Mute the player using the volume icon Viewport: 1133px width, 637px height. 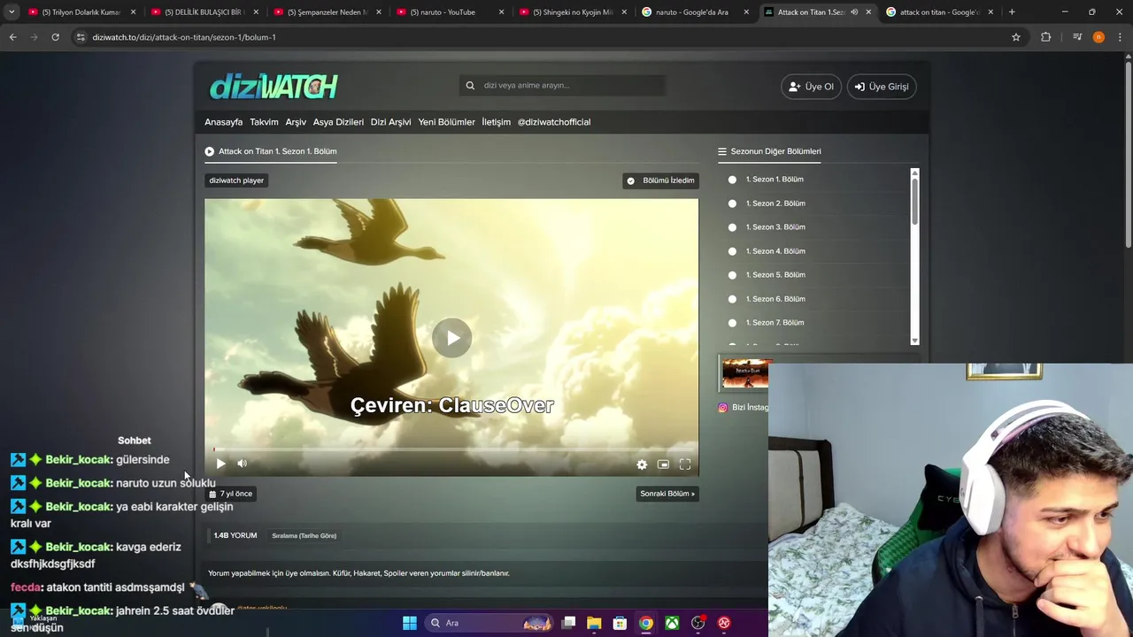click(x=242, y=464)
